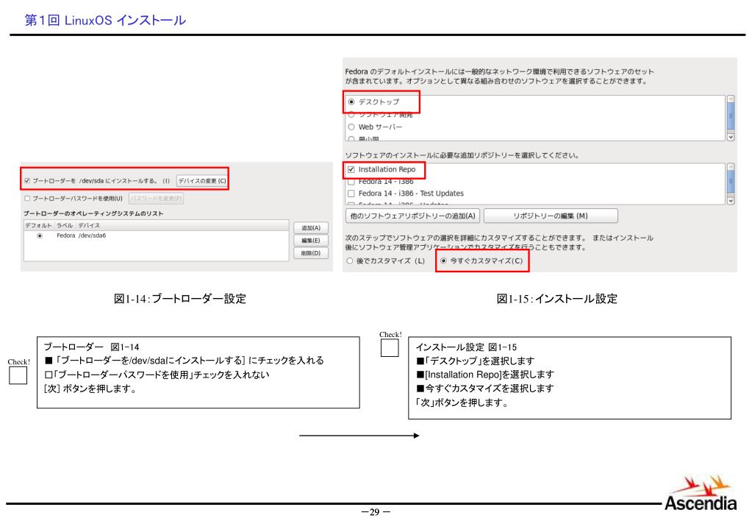Click up arrow of software set scrollbar
This screenshot has height=521, width=752.
pos(731,99)
